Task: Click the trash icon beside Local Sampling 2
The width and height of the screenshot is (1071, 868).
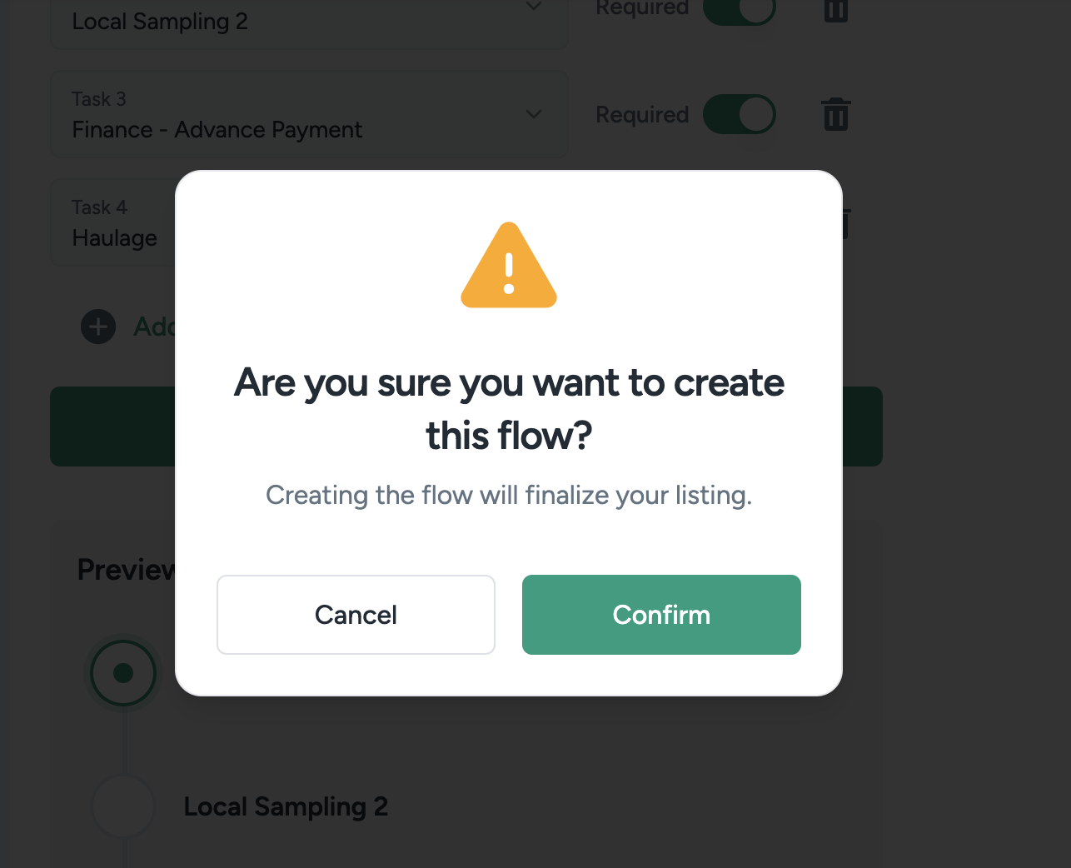Action: (835, 11)
